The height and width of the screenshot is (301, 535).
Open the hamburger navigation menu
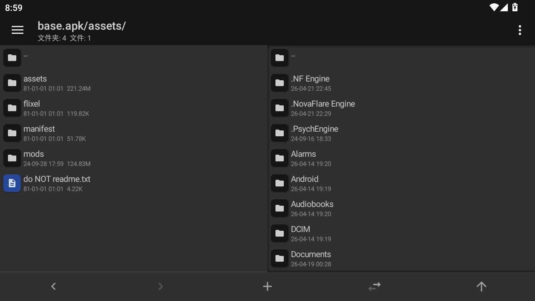click(18, 30)
